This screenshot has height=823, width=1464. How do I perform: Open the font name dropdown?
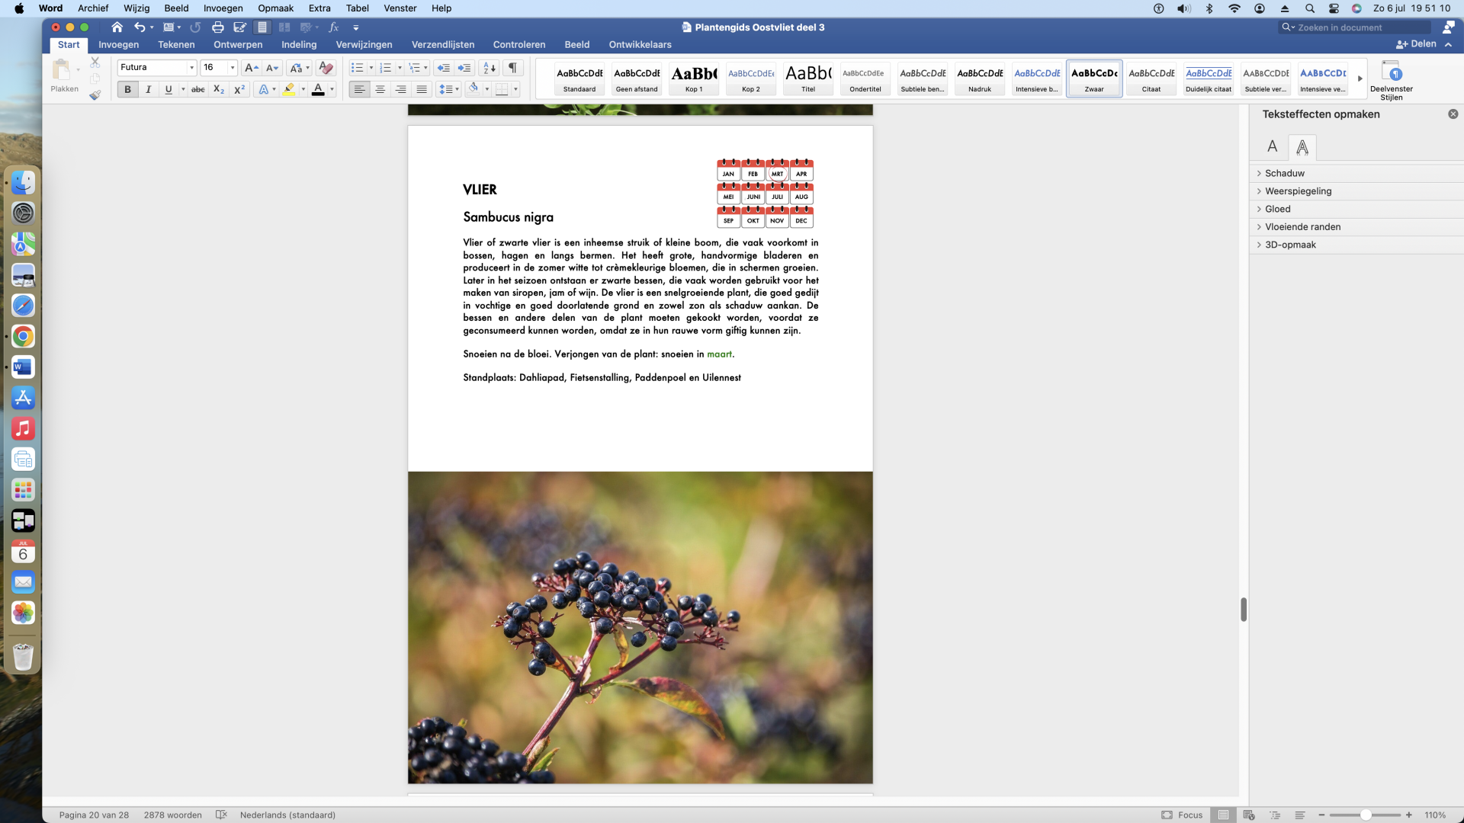(x=191, y=68)
